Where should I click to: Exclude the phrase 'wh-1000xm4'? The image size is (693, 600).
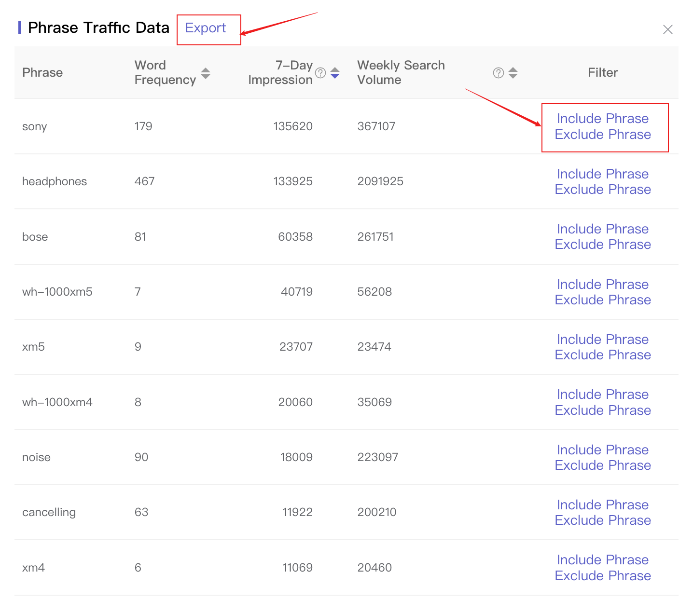click(x=602, y=410)
